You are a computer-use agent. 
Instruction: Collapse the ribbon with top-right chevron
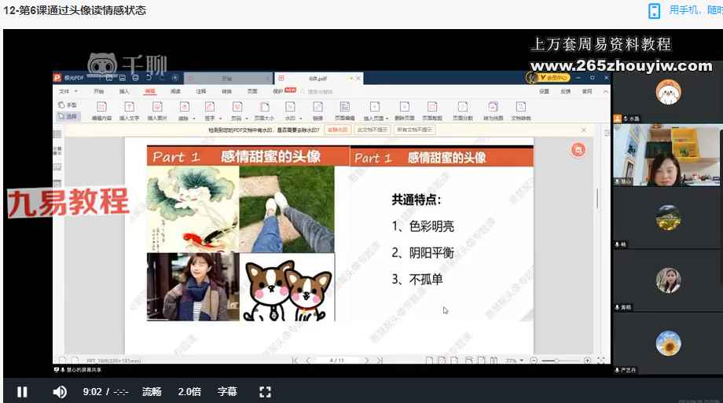pos(606,91)
